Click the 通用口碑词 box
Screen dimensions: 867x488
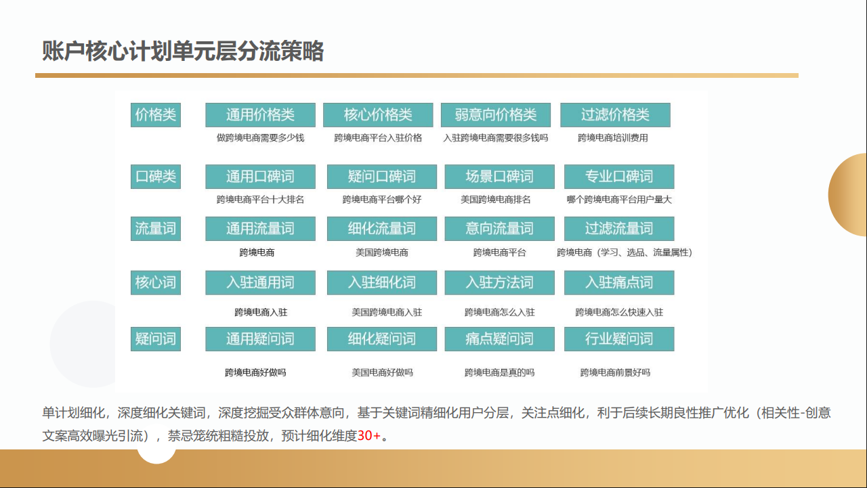260,177
